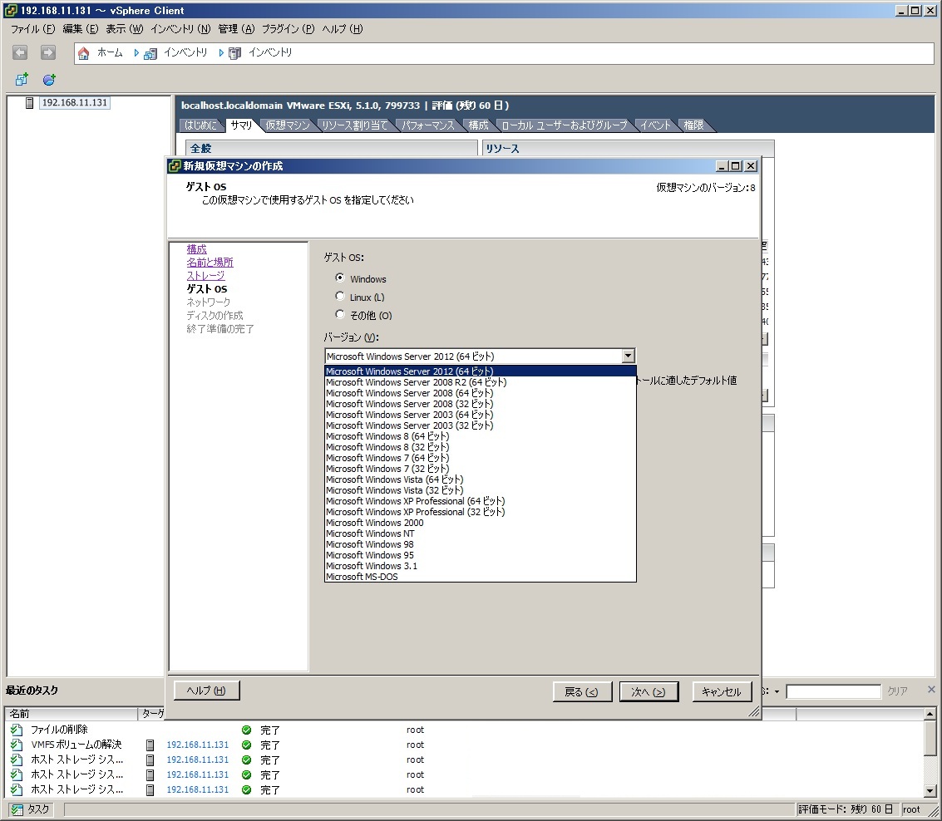
Task: Open the ファイル (F) menu
Action: coord(32,29)
